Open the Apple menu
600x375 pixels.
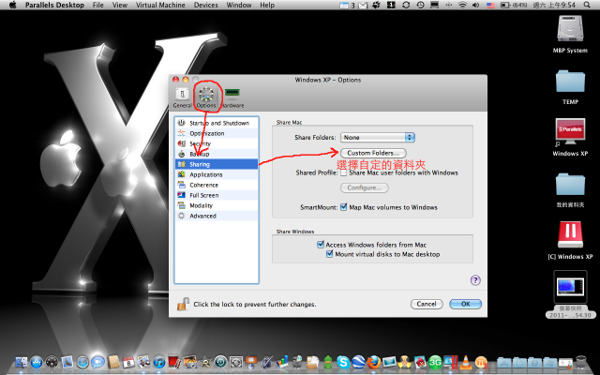coord(12,5)
